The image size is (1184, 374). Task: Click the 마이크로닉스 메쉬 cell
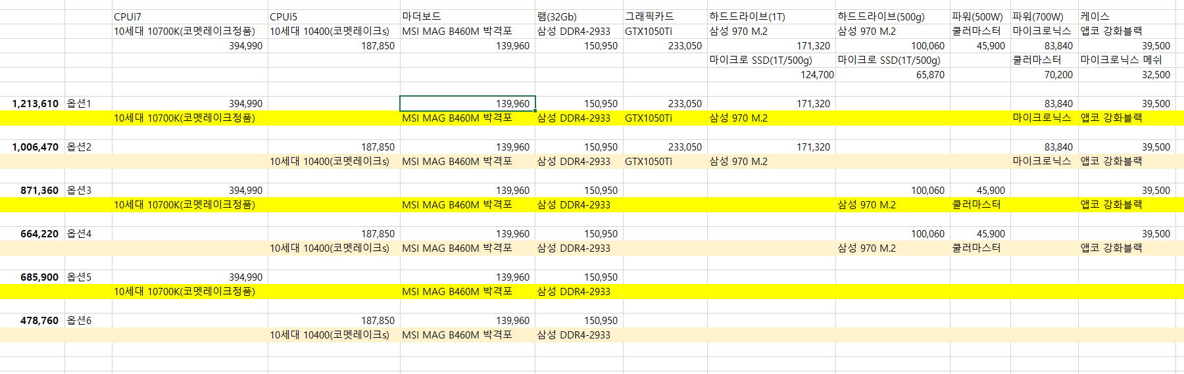[1127, 60]
